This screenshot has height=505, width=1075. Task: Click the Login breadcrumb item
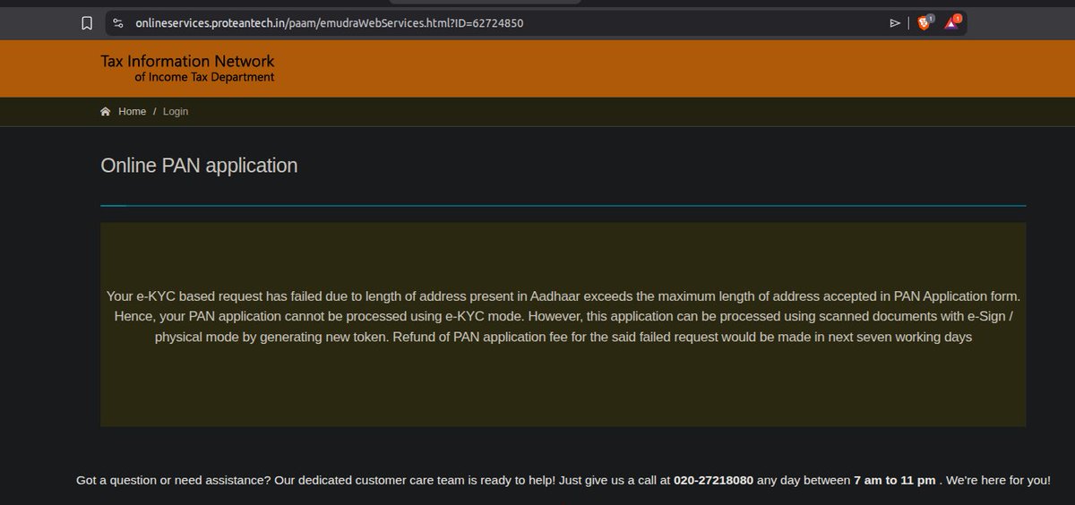tap(176, 112)
